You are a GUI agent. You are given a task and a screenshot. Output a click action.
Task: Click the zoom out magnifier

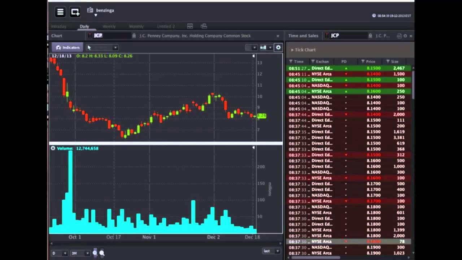click(x=102, y=253)
